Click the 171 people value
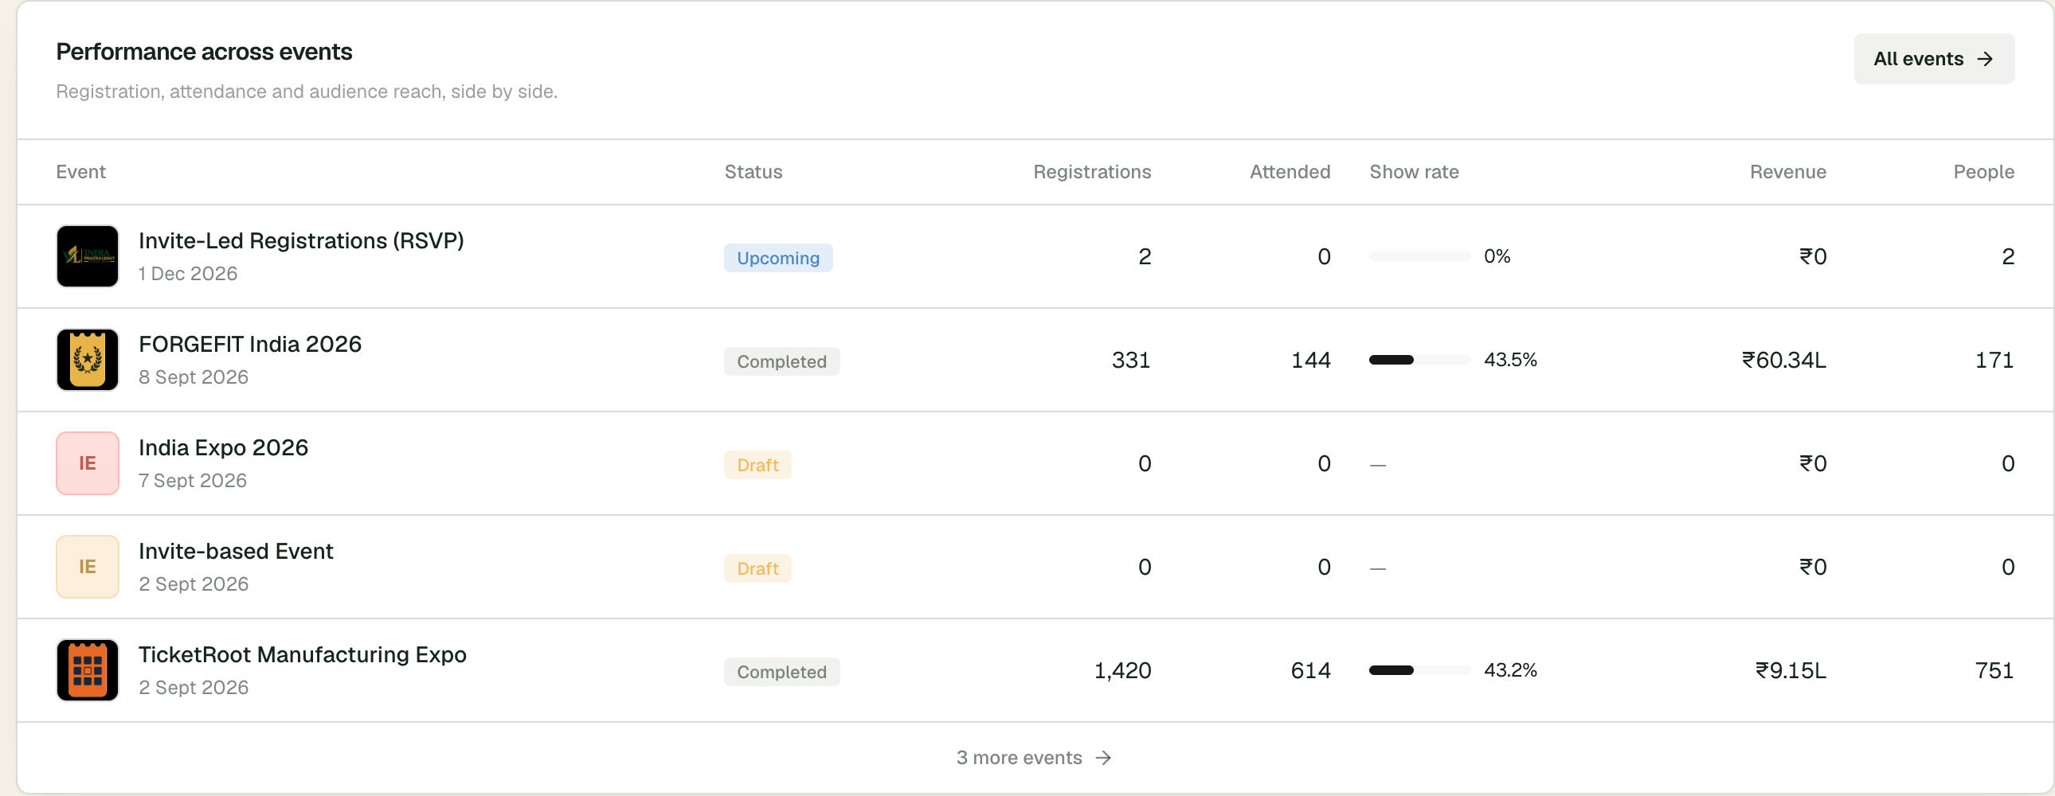Viewport: 2055px width, 796px height. (x=1994, y=360)
